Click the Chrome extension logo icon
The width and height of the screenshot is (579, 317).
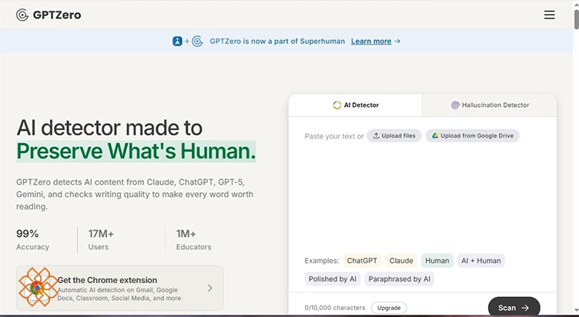coord(35,288)
